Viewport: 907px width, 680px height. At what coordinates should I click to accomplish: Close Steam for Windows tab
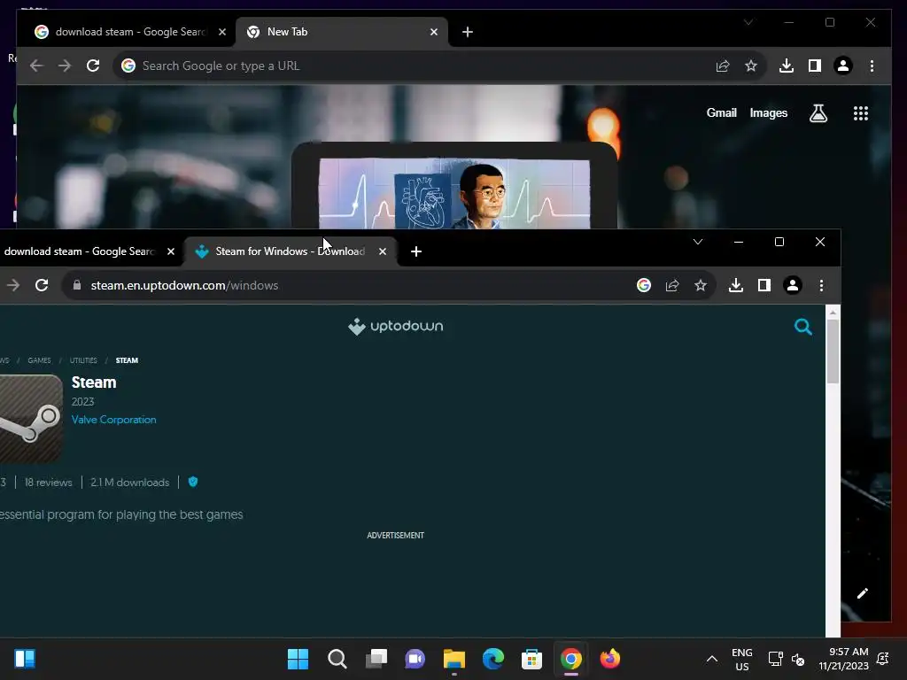point(383,251)
